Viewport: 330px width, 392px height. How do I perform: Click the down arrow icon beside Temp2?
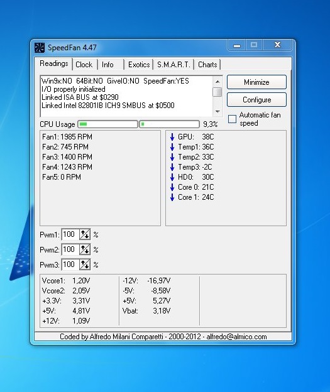(x=172, y=157)
